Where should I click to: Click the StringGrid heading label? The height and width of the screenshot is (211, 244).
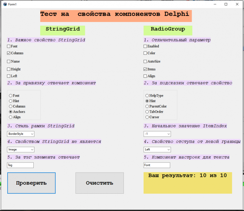click(x=63, y=30)
